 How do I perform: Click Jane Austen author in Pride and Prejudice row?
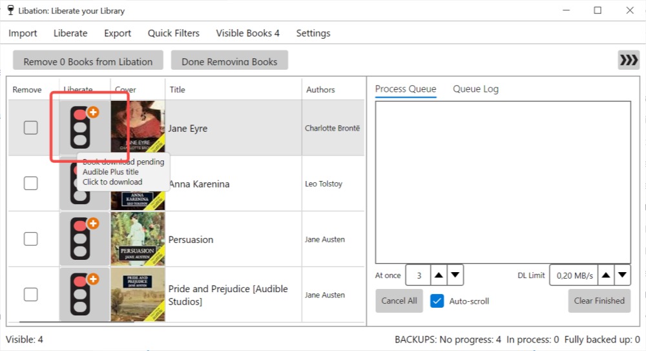(333, 295)
